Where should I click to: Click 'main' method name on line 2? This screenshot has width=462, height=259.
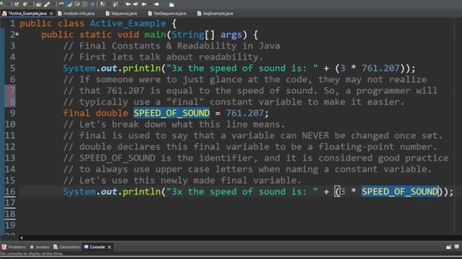(x=155, y=35)
